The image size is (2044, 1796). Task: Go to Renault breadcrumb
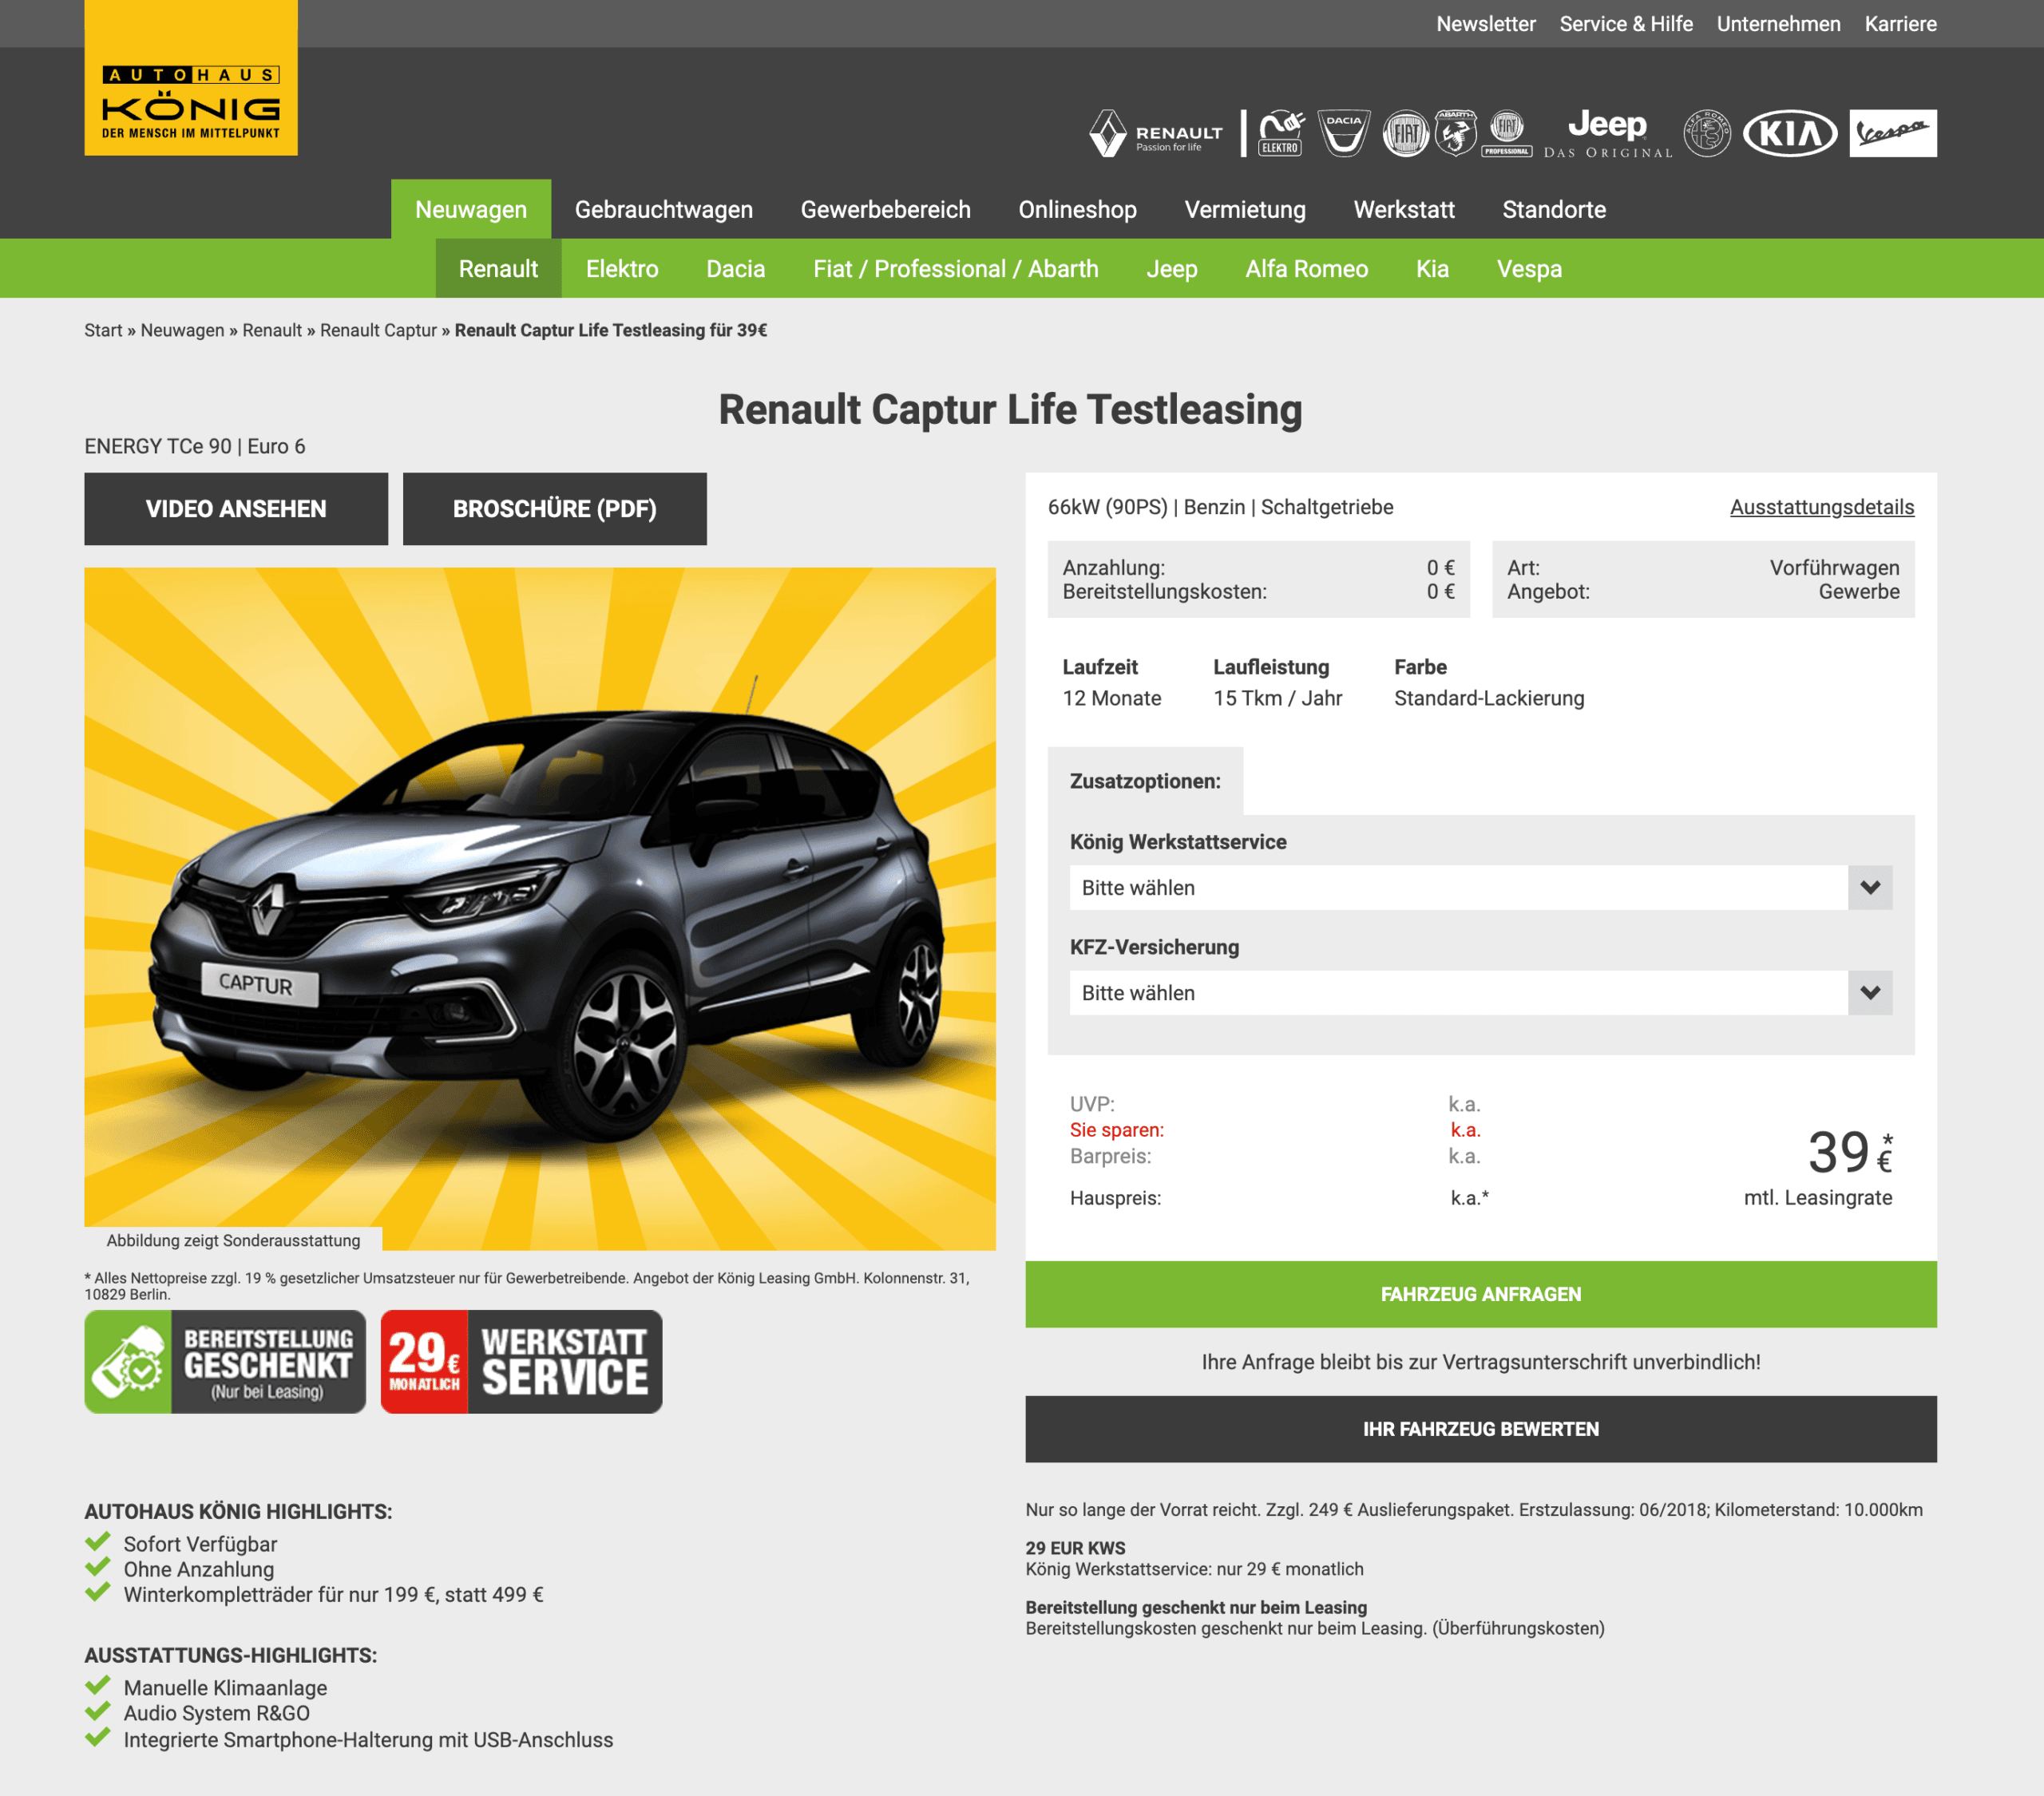[271, 330]
